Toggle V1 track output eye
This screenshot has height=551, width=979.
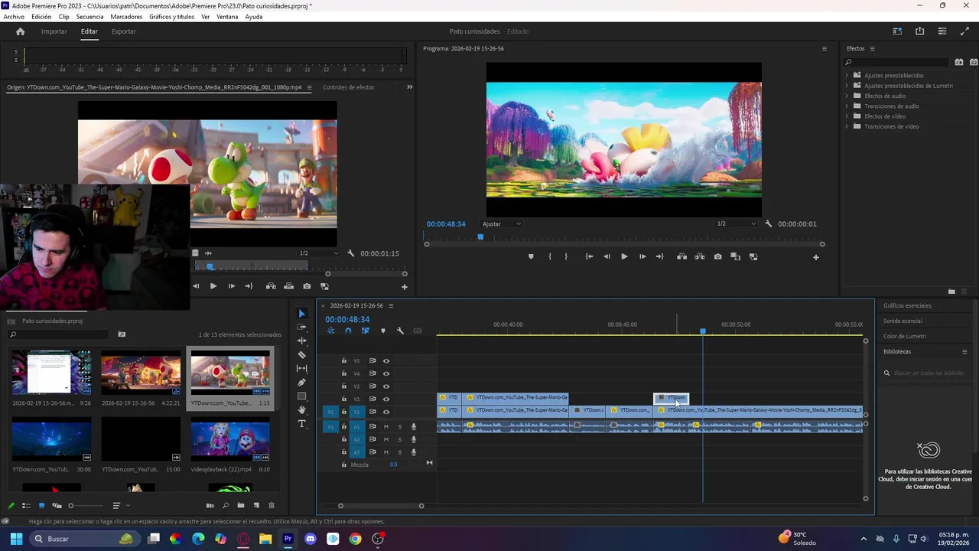pos(386,412)
